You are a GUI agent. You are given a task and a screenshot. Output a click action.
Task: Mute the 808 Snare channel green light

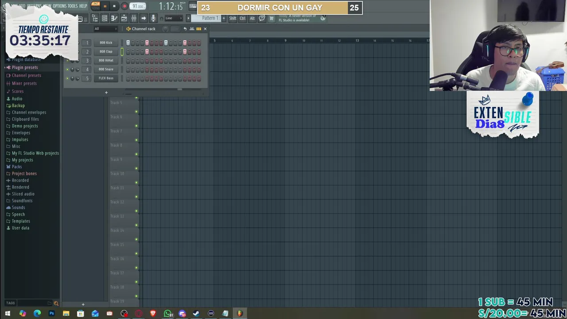(67, 70)
